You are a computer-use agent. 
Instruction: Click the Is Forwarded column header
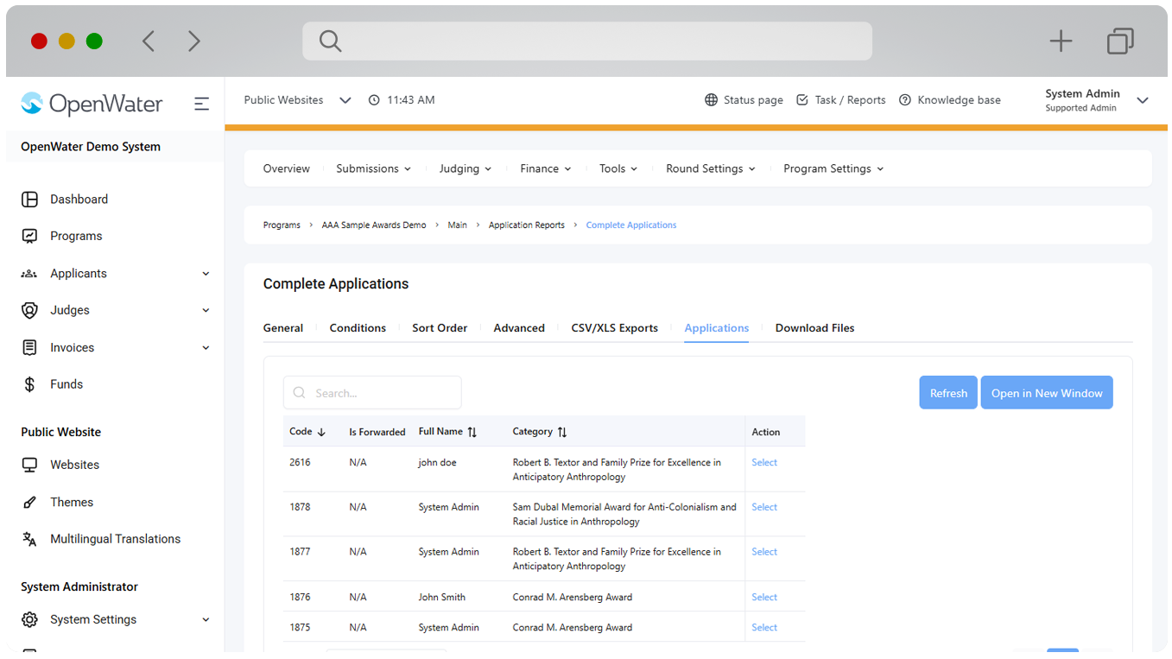pos(377,432)
